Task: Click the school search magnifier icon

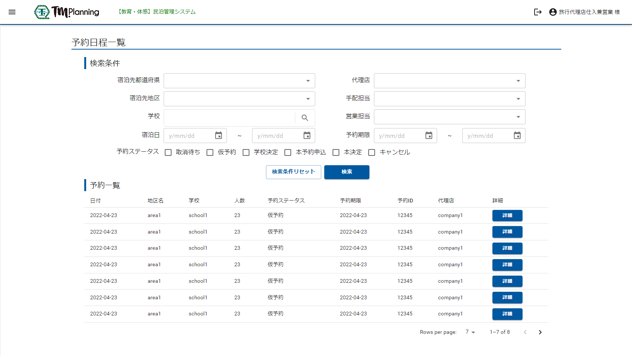Action: coord(305,118)
